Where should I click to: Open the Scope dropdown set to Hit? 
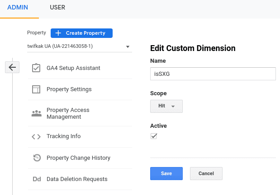pyautogui.click(x=166, y=106)
